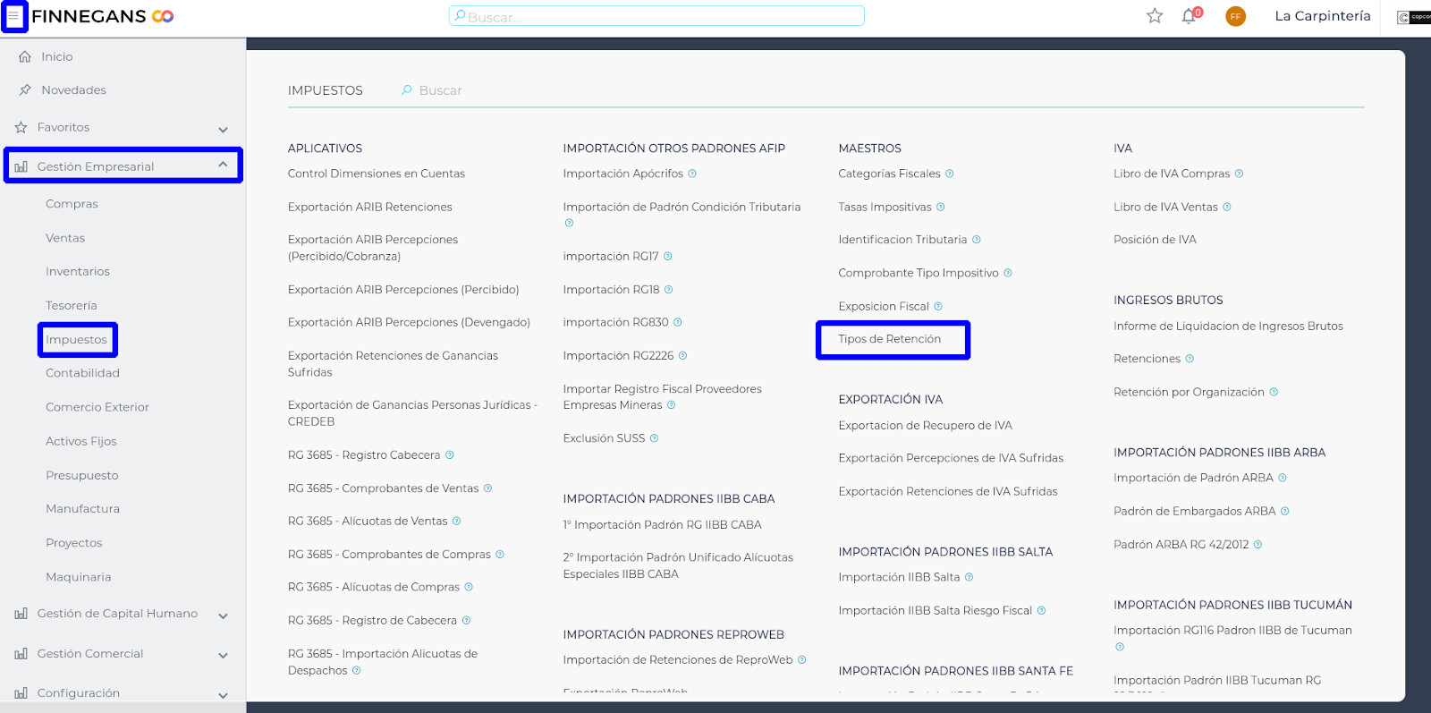Viewport: 1431px width, 713px height.
Task: Click the info icon beside Retención por Organización
Action: (1274, 392)
